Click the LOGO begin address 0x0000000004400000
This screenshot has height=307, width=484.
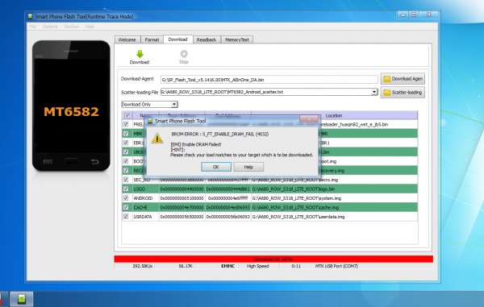pos(181,189)
